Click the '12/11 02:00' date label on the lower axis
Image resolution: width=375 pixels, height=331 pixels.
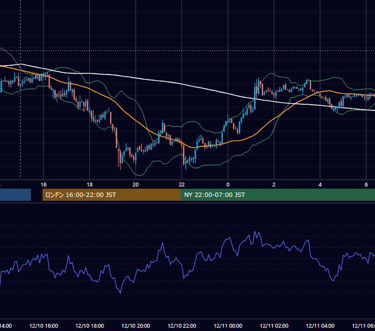[x=274, y=325]
